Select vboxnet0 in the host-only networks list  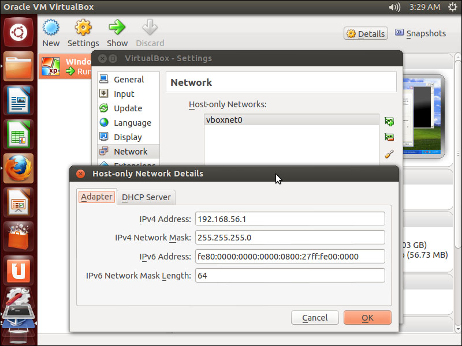pyautogui.click(x=292, y=120)
